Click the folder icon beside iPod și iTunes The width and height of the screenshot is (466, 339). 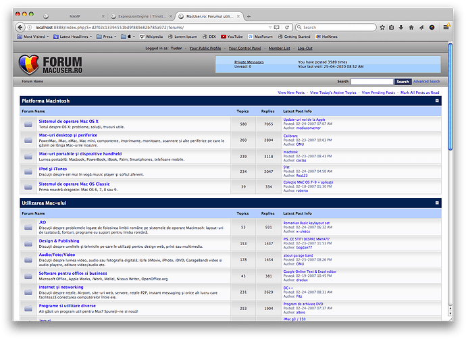pyautogui.click(x=28, y=173)
